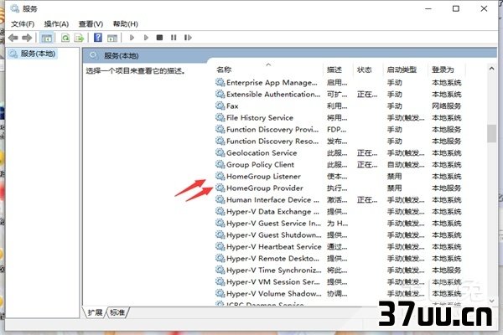Switch to the 标准 tab
Viewport: 503px width, 335px height.
tap(117, 312)
